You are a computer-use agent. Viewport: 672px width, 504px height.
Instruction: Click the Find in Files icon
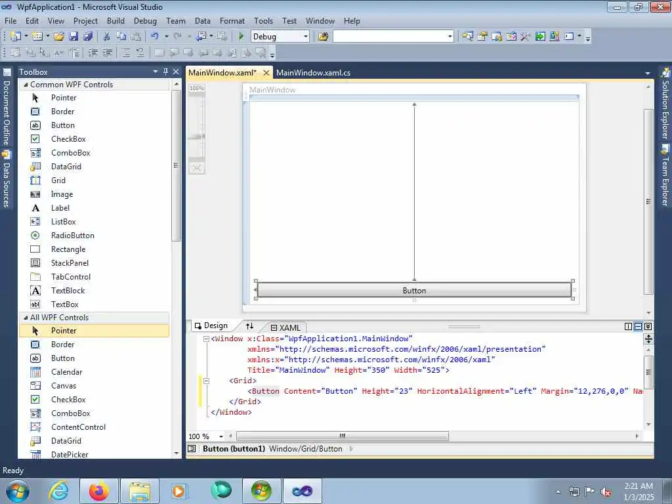324,37
